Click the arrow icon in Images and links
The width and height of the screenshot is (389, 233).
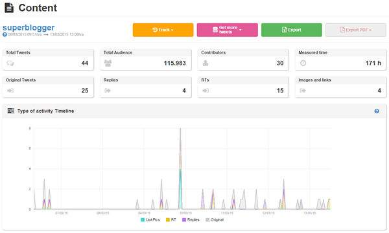[303, 91]
